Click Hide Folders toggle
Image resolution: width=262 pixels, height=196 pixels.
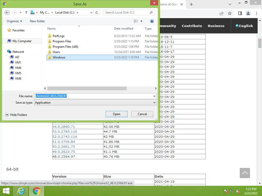(x=16, y=115)
